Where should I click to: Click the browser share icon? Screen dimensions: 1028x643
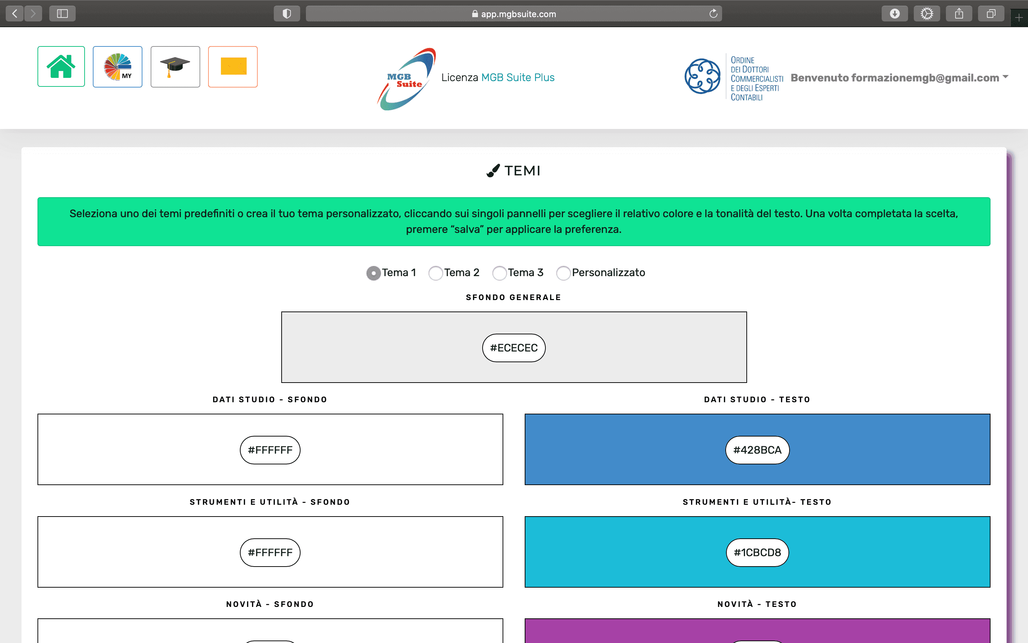(x=959, y=14)
